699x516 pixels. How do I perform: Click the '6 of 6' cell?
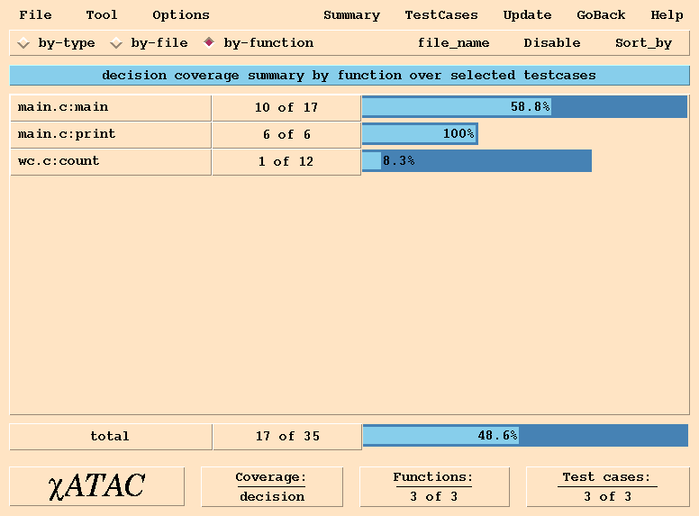286,134
